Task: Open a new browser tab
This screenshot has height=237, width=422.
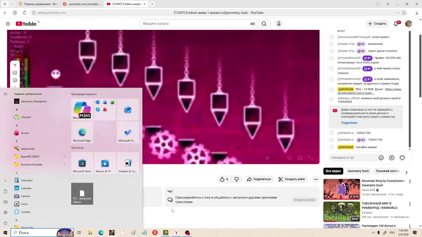Action: [152, 4]
